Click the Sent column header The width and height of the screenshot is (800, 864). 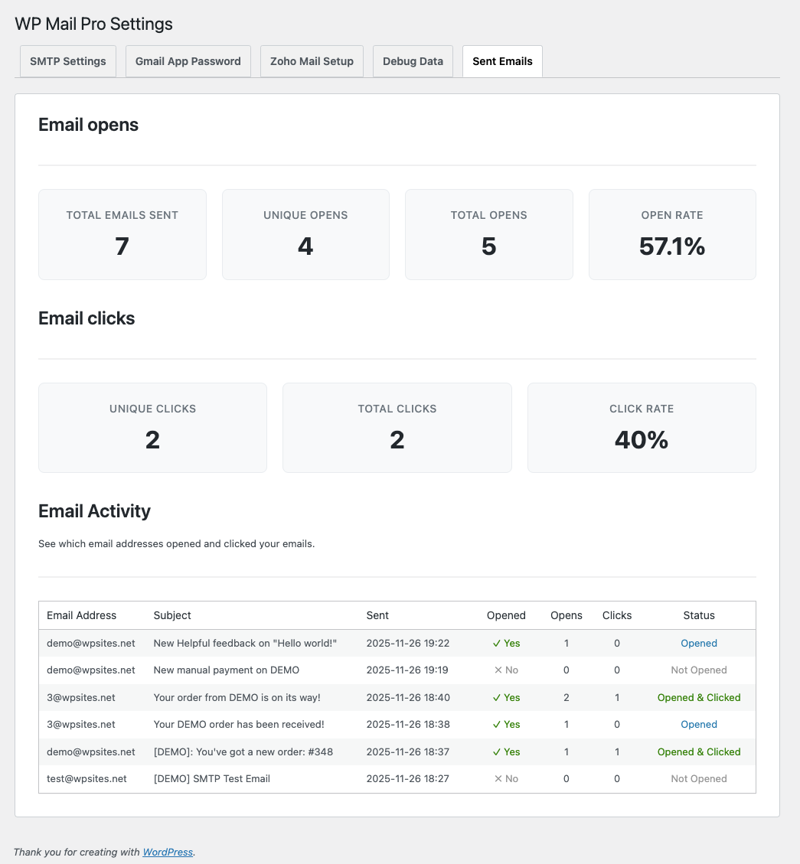point(377,615)
